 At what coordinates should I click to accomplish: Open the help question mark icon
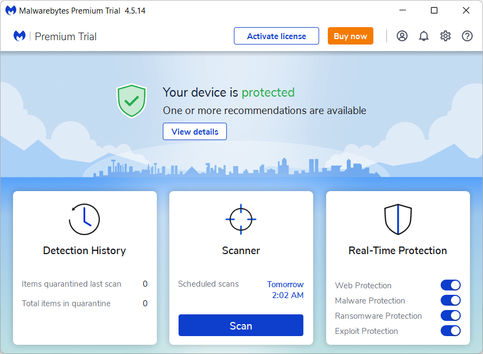pyautogui.click(x=467, y=36)
